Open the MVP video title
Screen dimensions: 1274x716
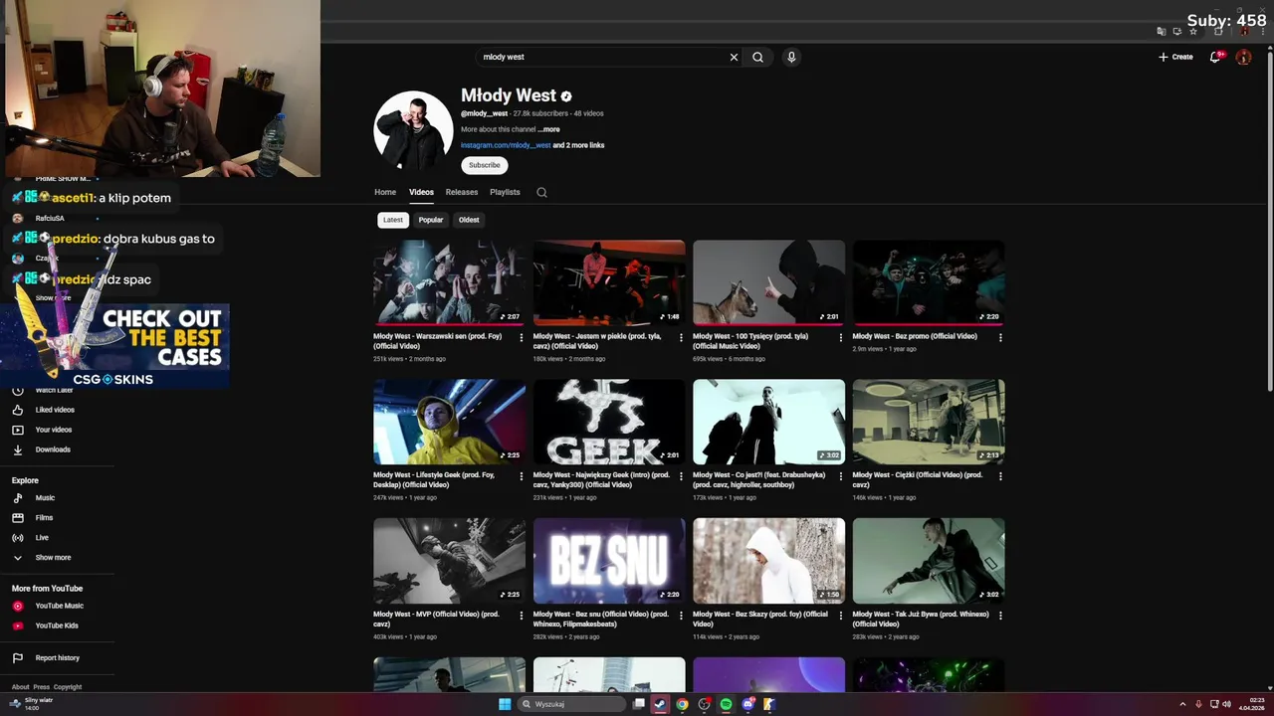[x=436, y=619]
